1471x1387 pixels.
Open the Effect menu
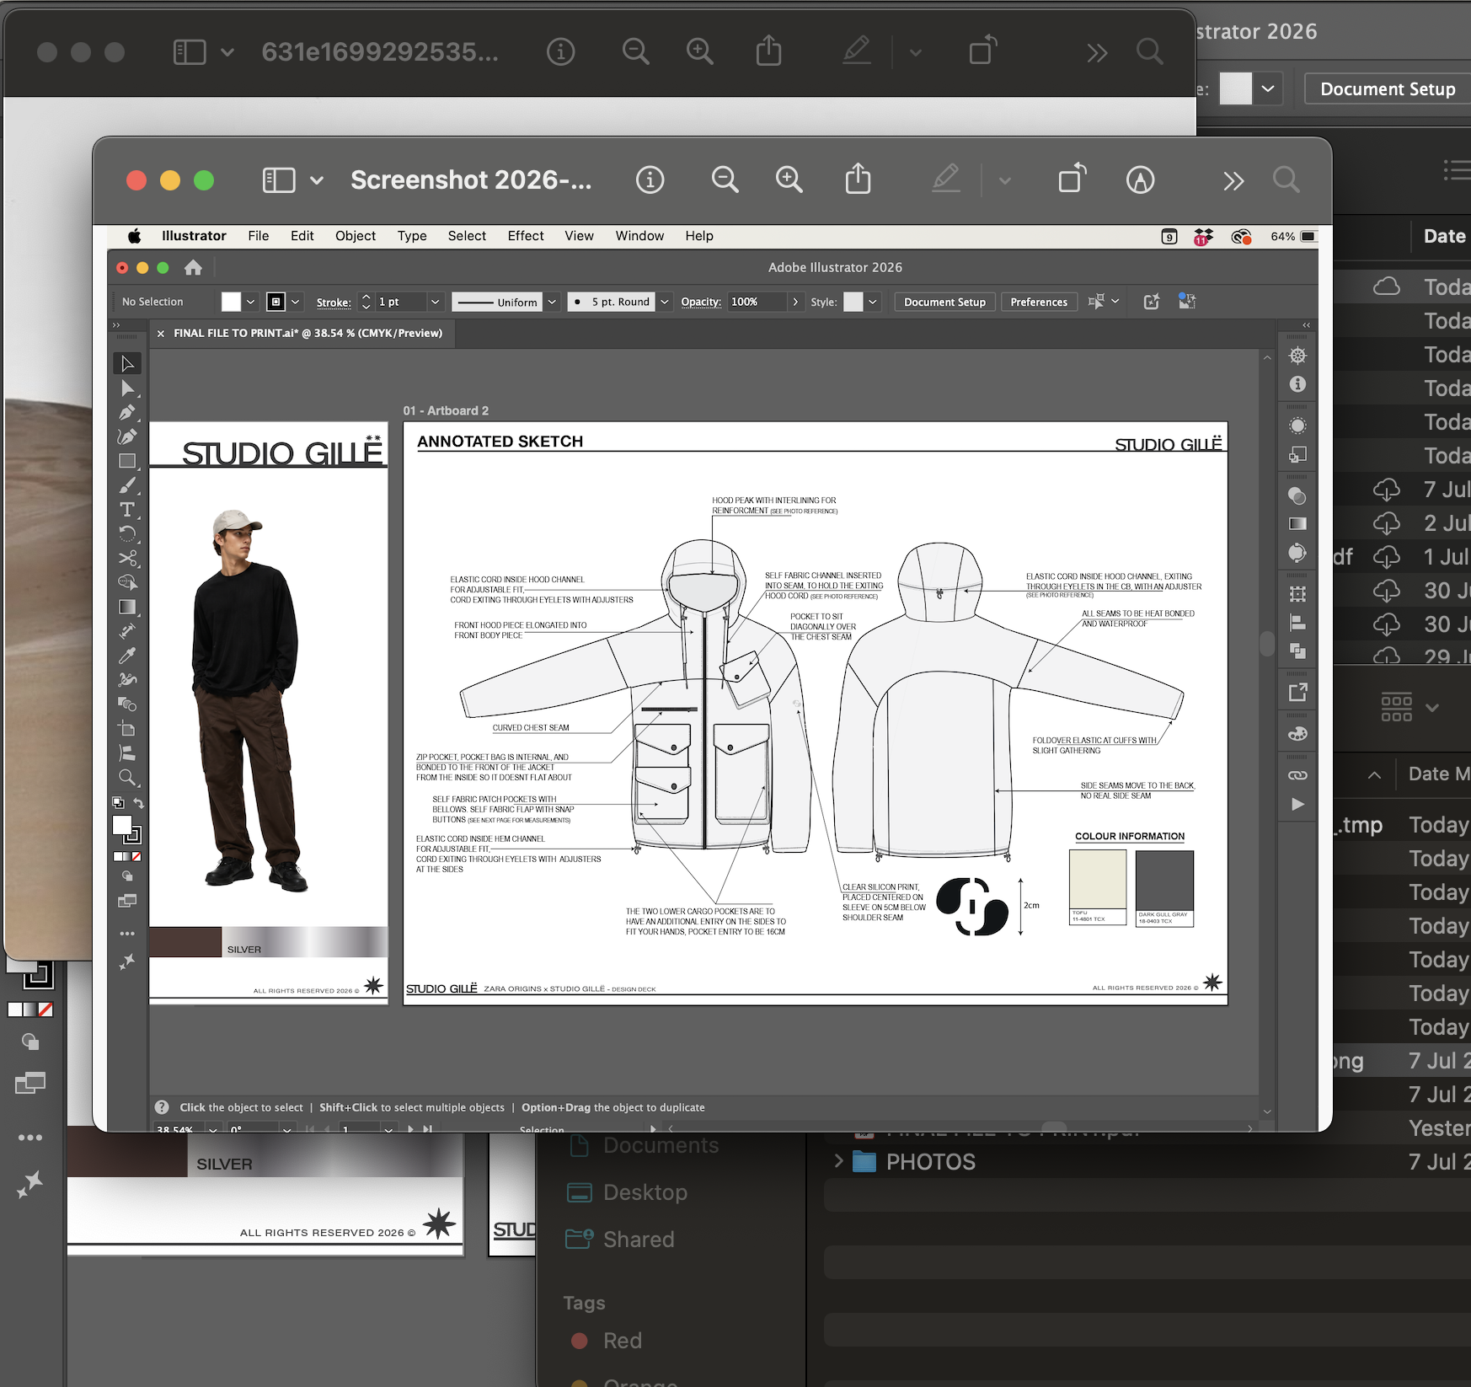pos(526,236)
